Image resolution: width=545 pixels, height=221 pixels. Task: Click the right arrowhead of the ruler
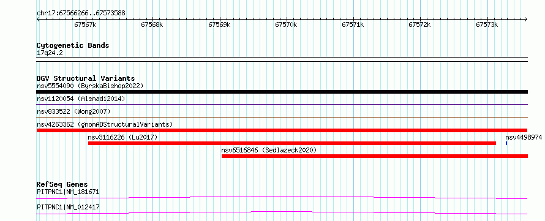(x=526, y=19)
